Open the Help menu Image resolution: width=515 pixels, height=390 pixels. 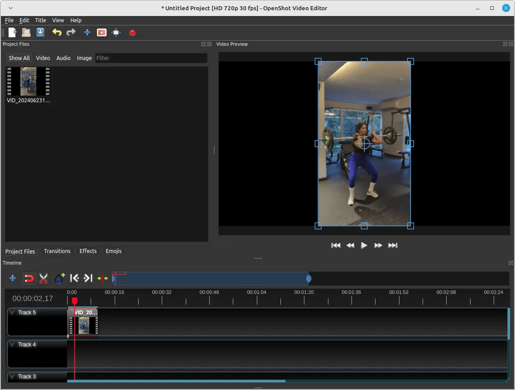[76, 20]
